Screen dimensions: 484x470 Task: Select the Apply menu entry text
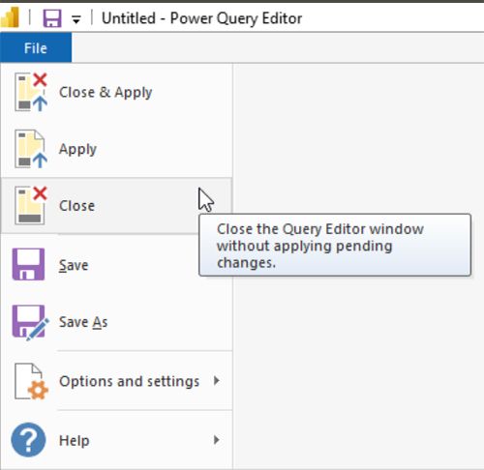click(x=77, y=149)
